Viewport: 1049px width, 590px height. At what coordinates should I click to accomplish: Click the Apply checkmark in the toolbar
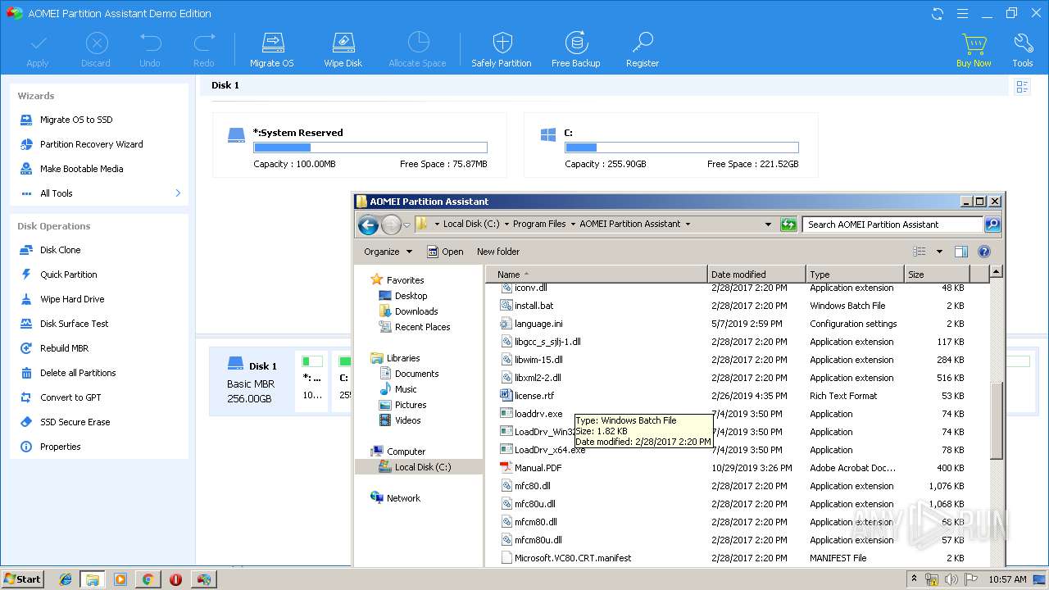point(38,50)
